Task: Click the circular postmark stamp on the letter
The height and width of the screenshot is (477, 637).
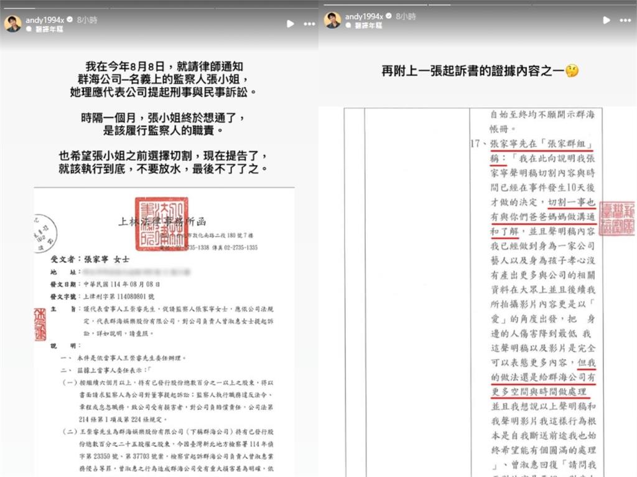Action: point(44,233)
